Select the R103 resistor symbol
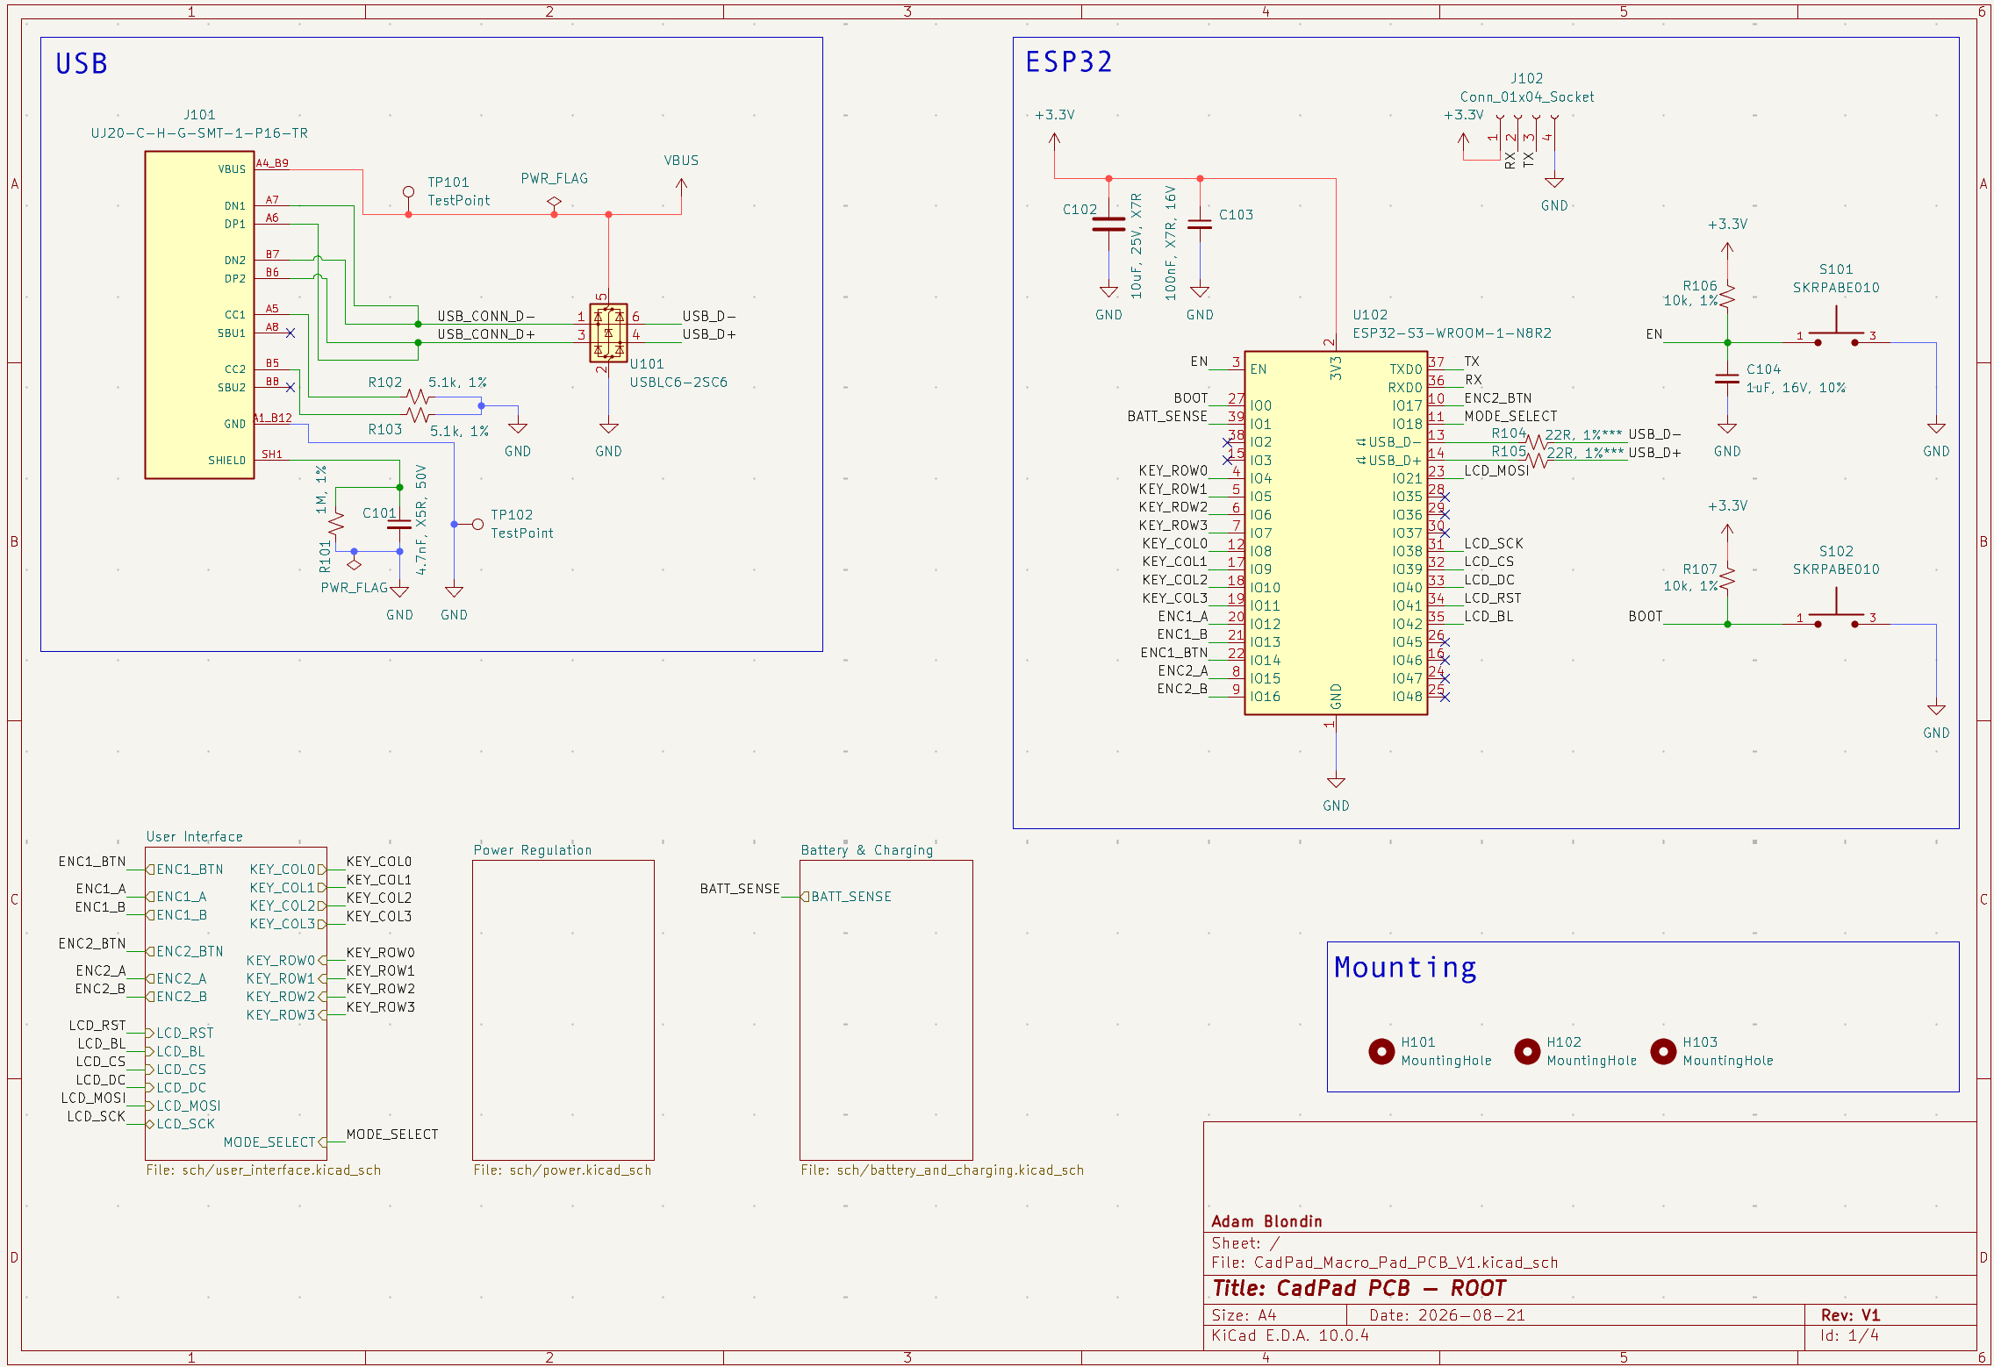This screenshot has width=1994, height=1367. coord(419,414)
